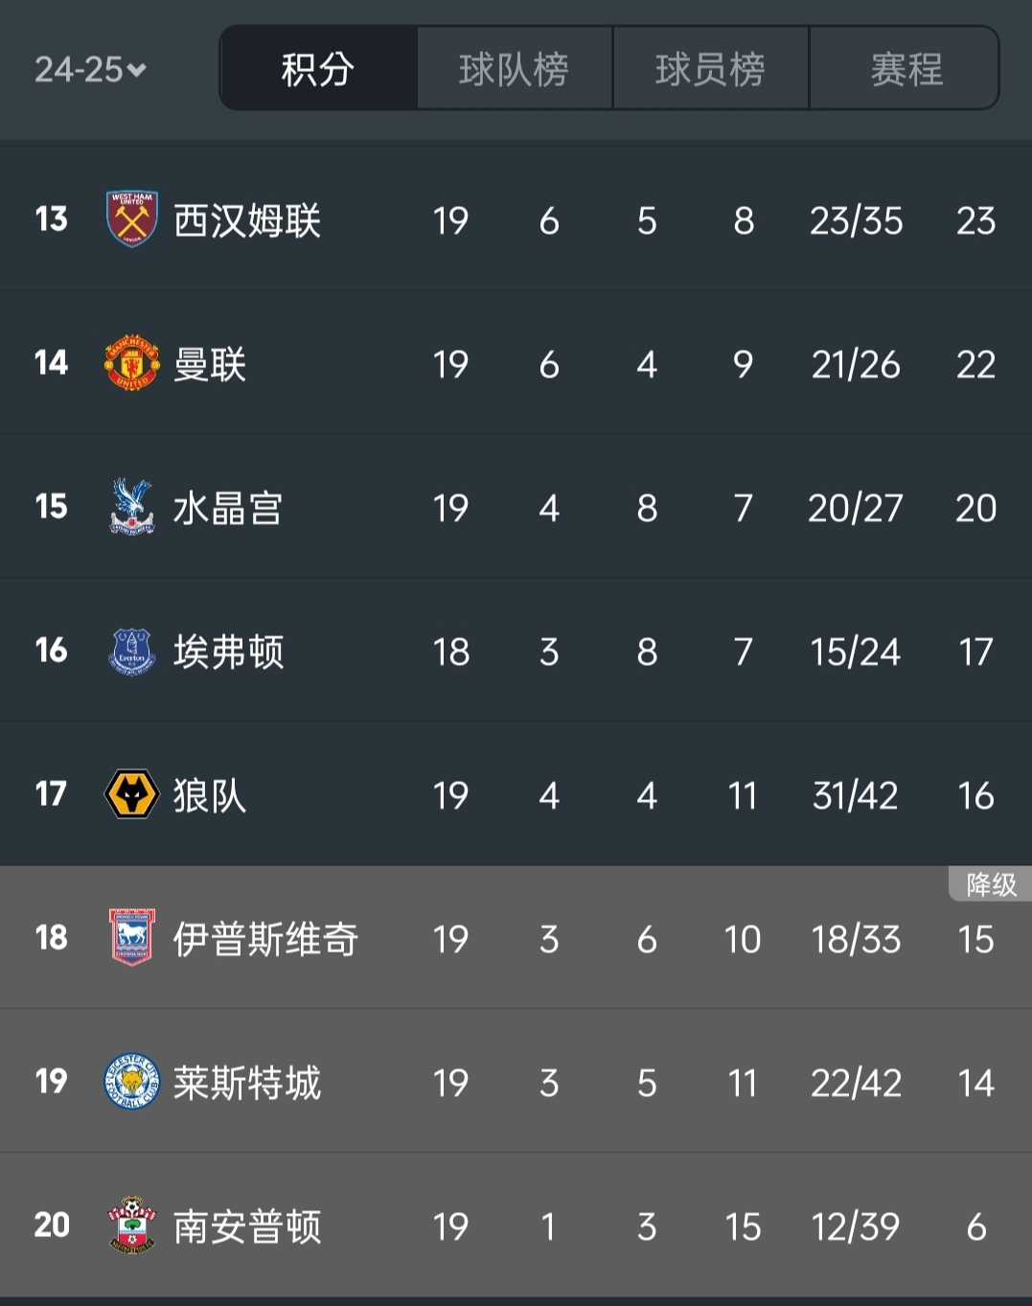
Task: Tap the 伊普斯维奇 team name
Action: (265, 939)
